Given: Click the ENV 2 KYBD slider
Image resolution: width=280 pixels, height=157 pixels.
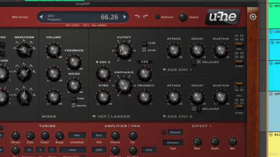Looking at the screenshot, I should coord(239,105).
